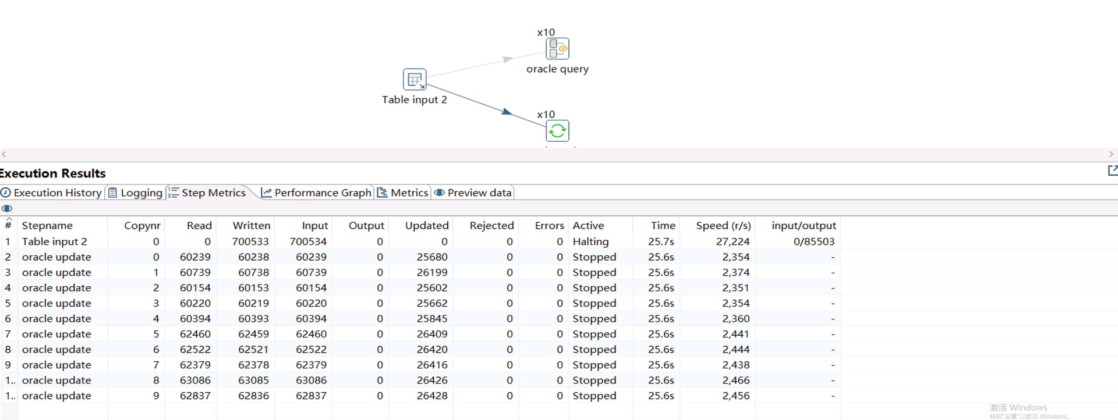Click the Updated column header

[426, 226]
